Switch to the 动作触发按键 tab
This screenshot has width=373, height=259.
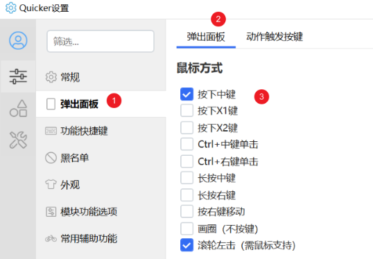tap(275, 37)
